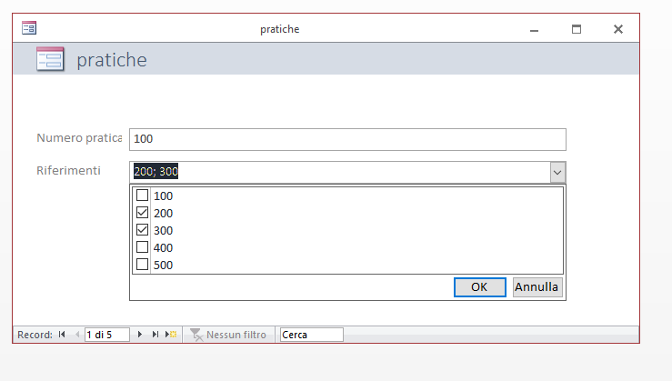This screenshot has width=672, height=381.
Task: Cancel selection with Annulla button
Action: click(x=537, y=286)
